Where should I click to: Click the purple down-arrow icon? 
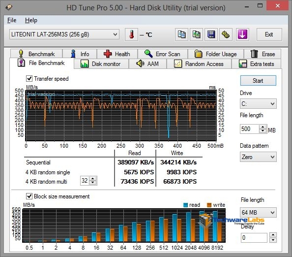pos(242,34)
